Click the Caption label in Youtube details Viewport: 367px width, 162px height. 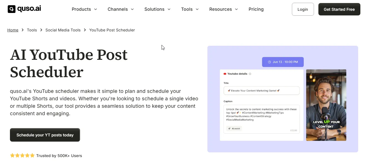[228, 101]
